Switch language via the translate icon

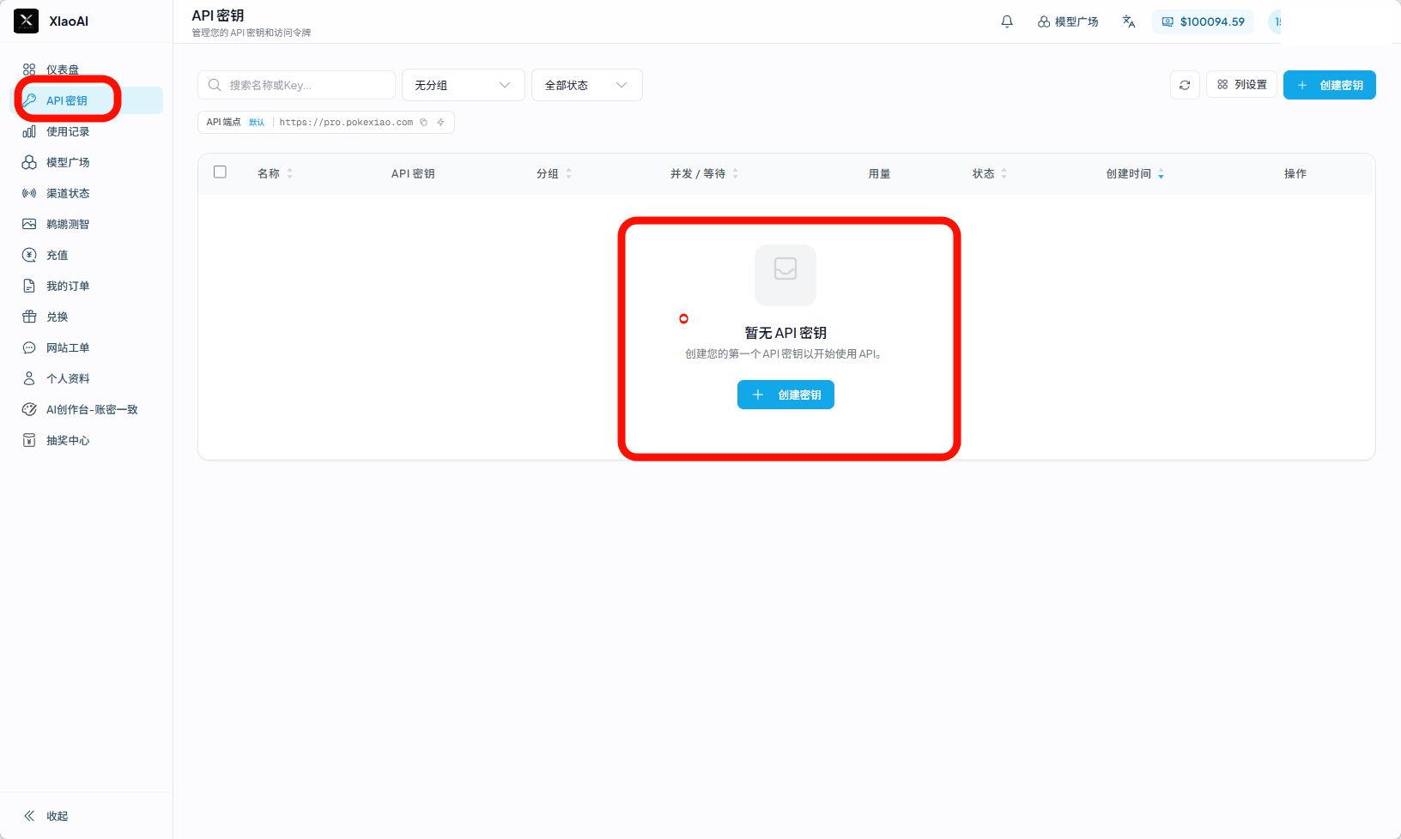click(1129, 21)
